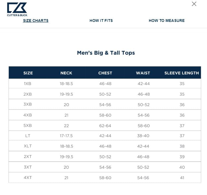
Task: Click the SIZE column header
Action: (x=28, y=73)
